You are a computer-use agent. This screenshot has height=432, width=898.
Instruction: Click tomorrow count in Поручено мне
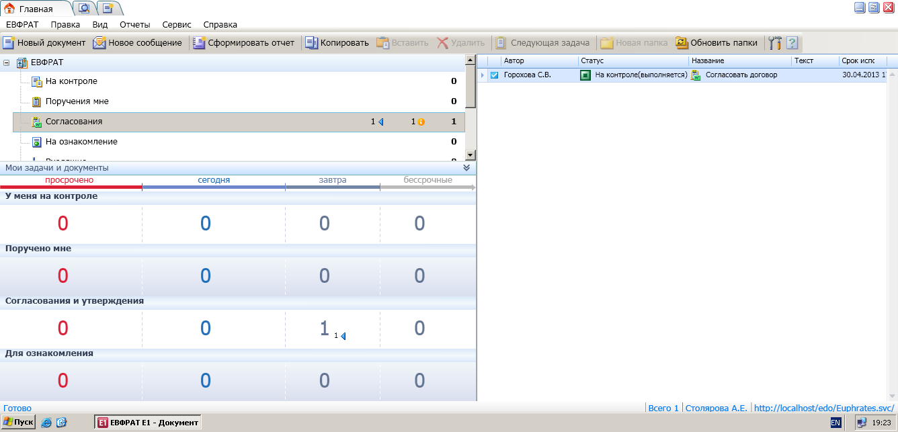coord(324,276)
